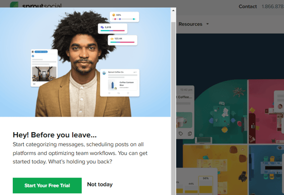
Task: Expand the Resources dropdown arrow
Action: [208, 24]
